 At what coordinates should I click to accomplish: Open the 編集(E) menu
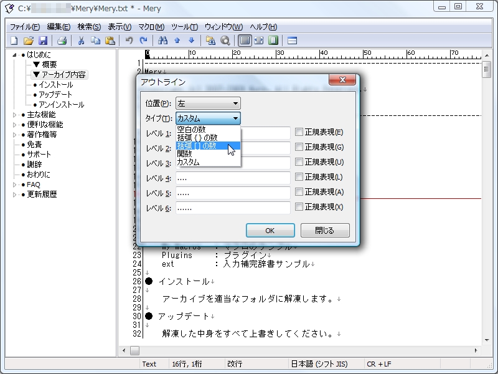click(x=59, y=27)
